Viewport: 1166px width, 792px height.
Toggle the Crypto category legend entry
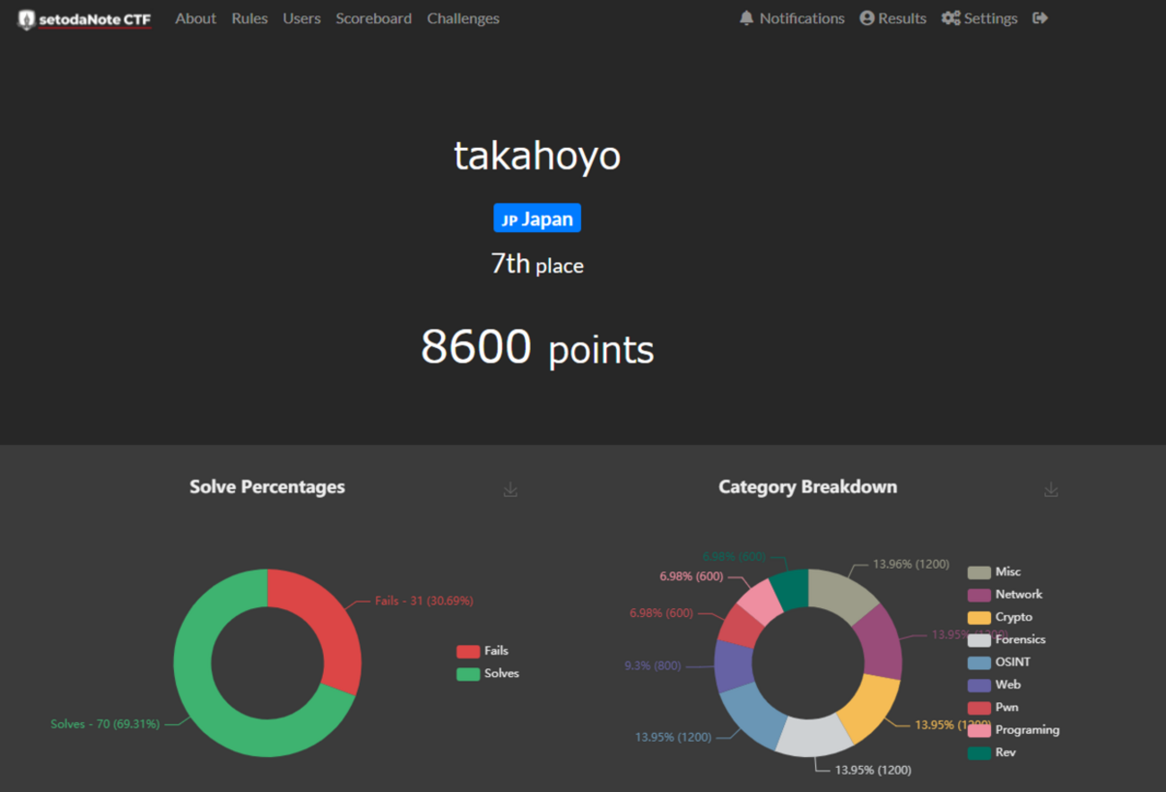click(x=1000, y=617)
